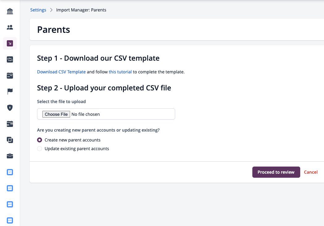Open the calendar sidebar icon
324x226 pixels.
[10, 76]
